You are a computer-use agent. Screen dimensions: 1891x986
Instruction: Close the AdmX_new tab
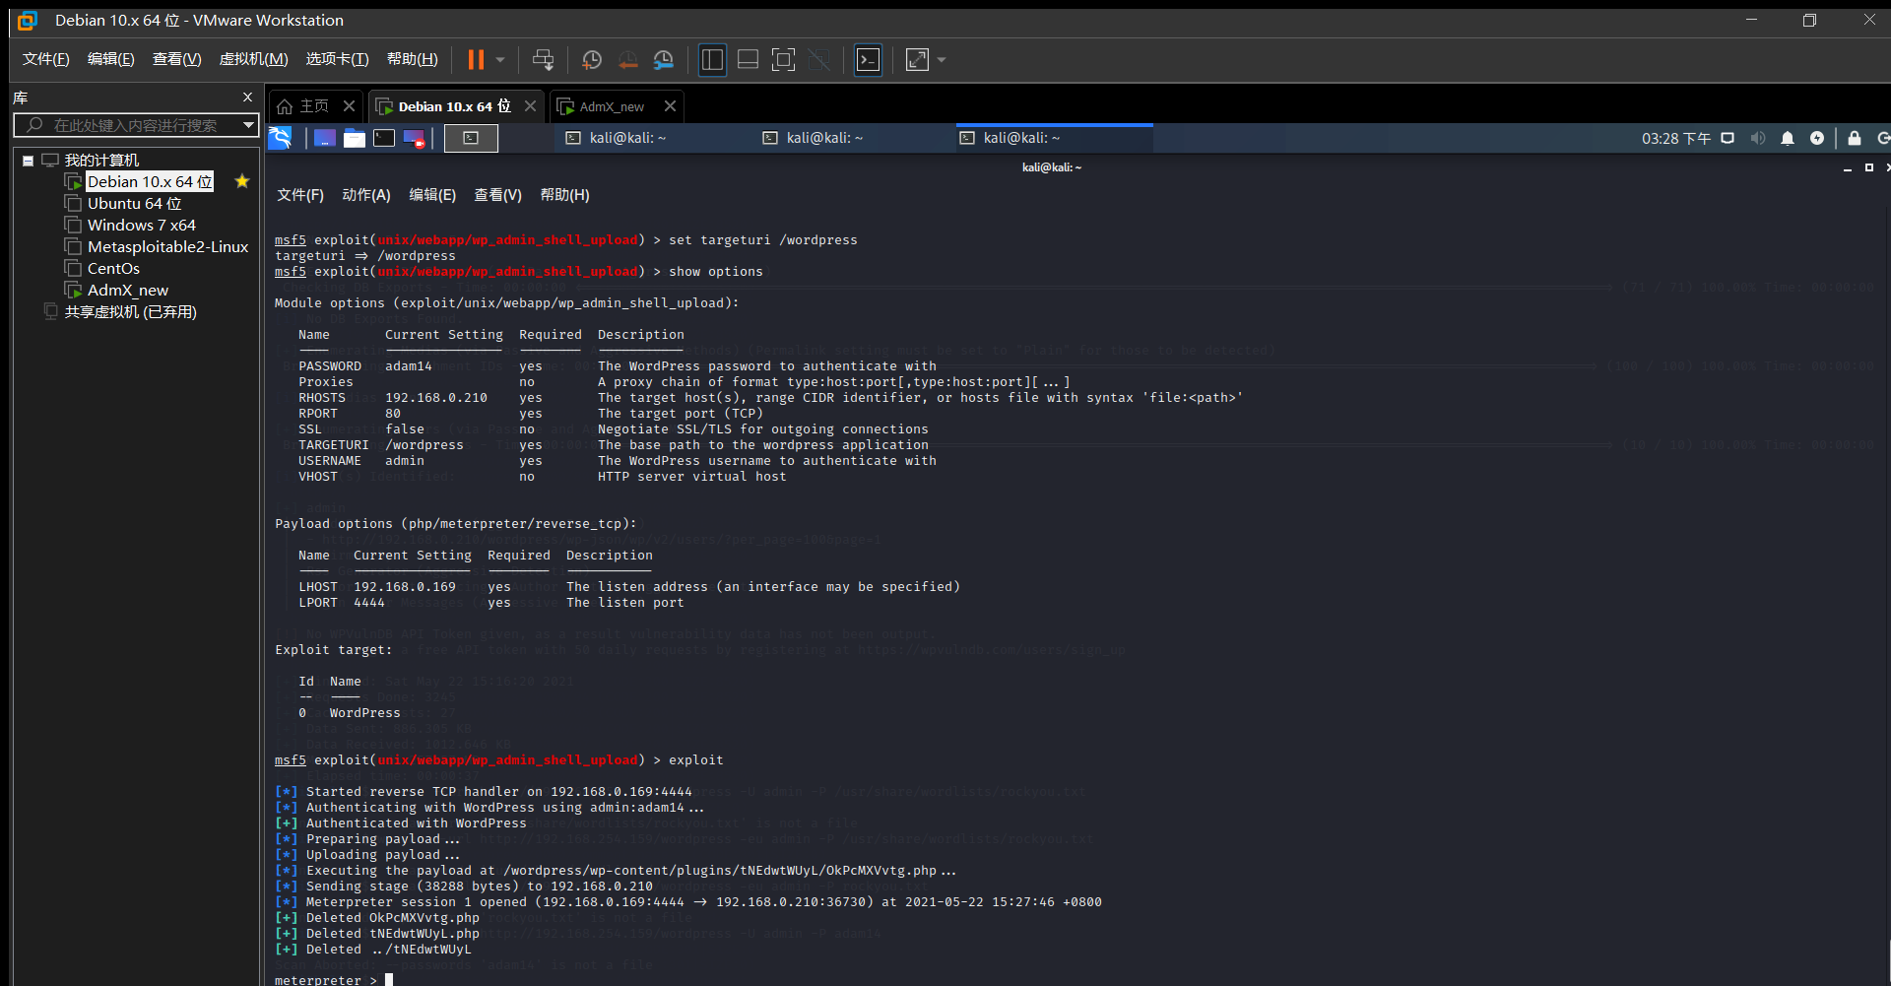click(670, 105)
